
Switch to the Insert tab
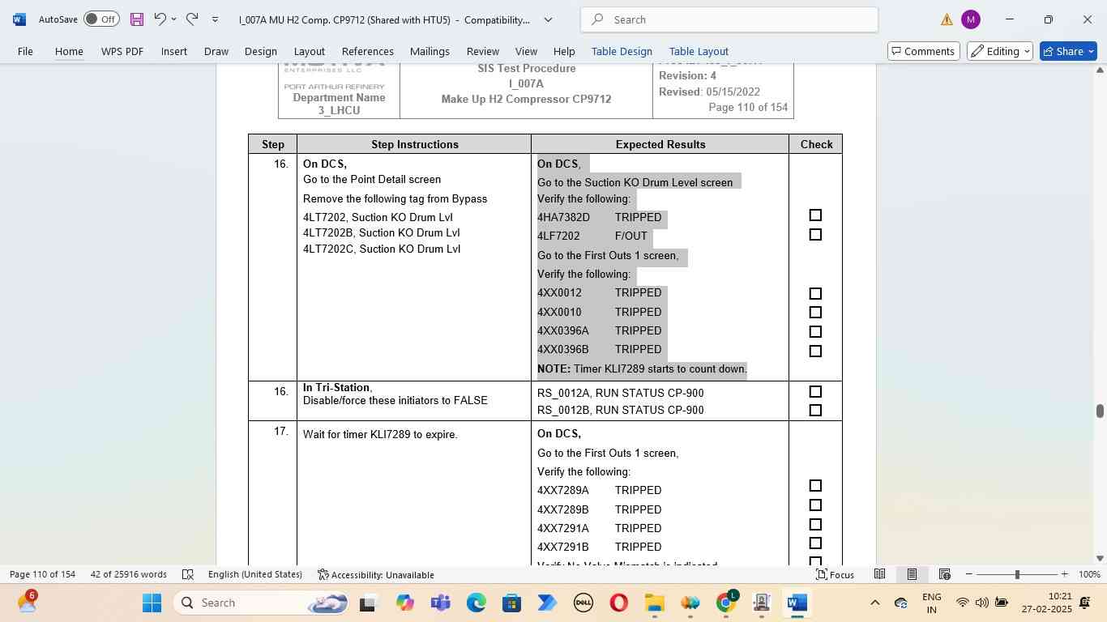[x=173, y=51]
